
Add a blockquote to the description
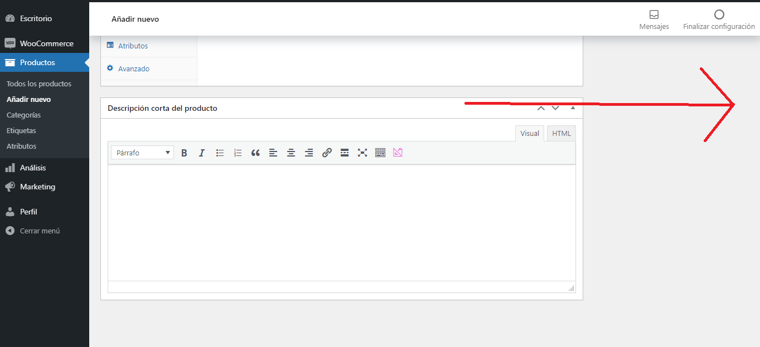click(x=255, y=152)
